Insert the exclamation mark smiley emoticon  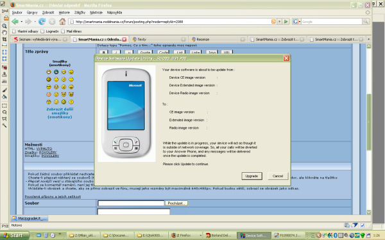point(71,102)
